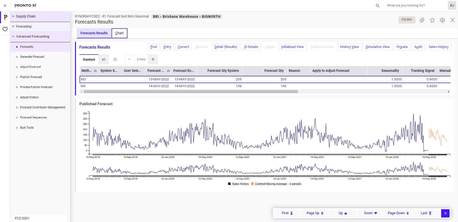Click the Correct button
The image size is (458, 222).
183,47
